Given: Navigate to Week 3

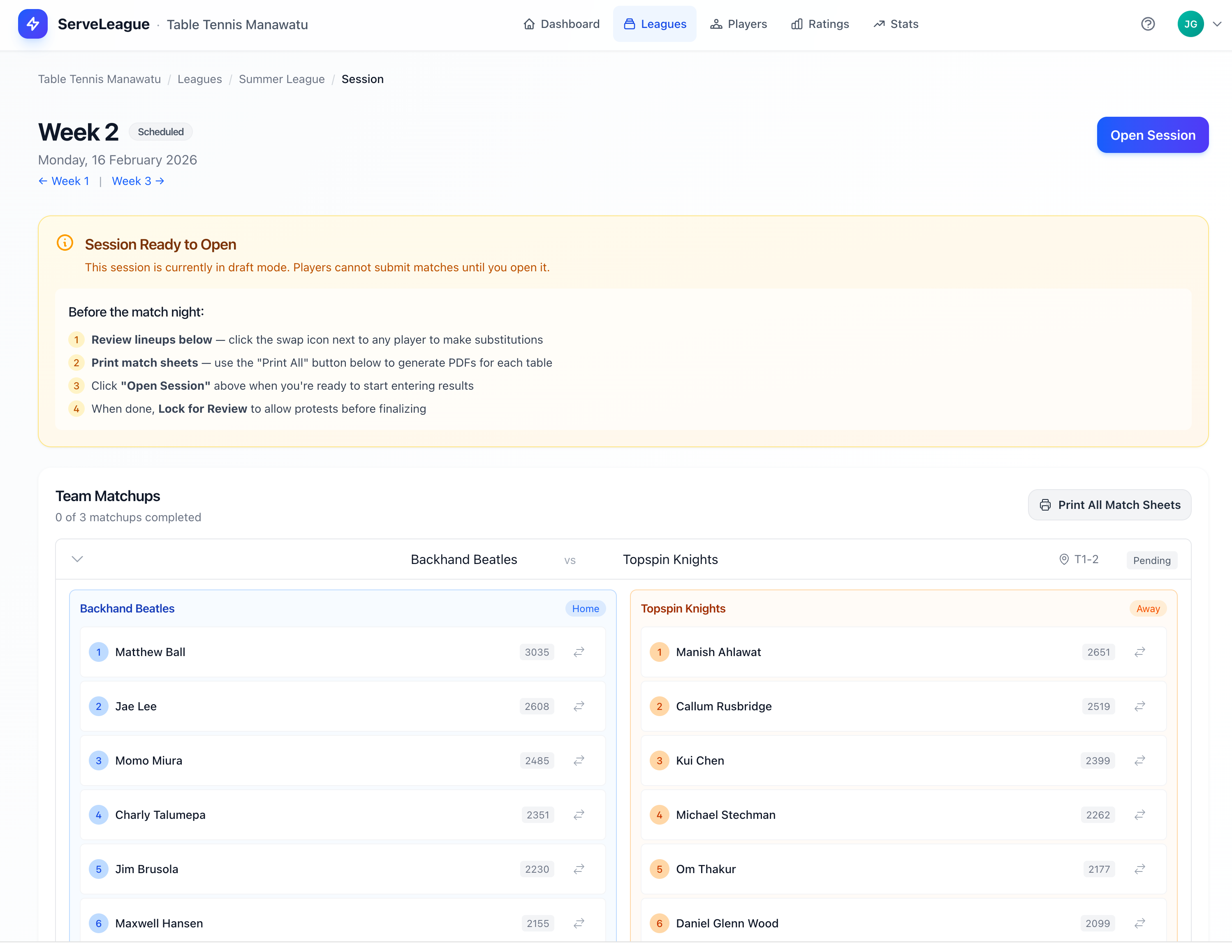Looking at the screenshot, I should click(137, 181).
